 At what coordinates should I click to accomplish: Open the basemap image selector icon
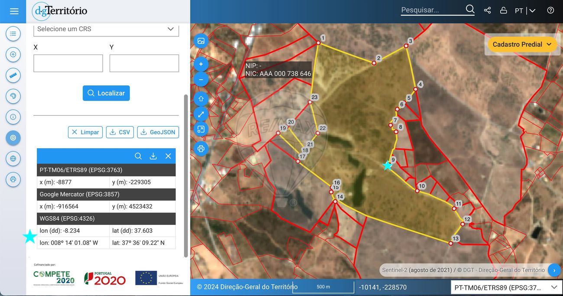[x=201, y=41]
